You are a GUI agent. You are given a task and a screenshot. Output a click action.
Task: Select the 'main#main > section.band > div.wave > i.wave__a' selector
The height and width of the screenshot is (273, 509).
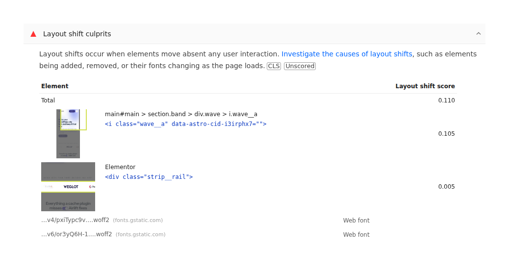[181, 114]
